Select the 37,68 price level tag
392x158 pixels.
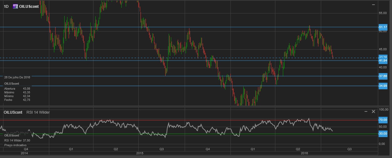coord(383,76)
